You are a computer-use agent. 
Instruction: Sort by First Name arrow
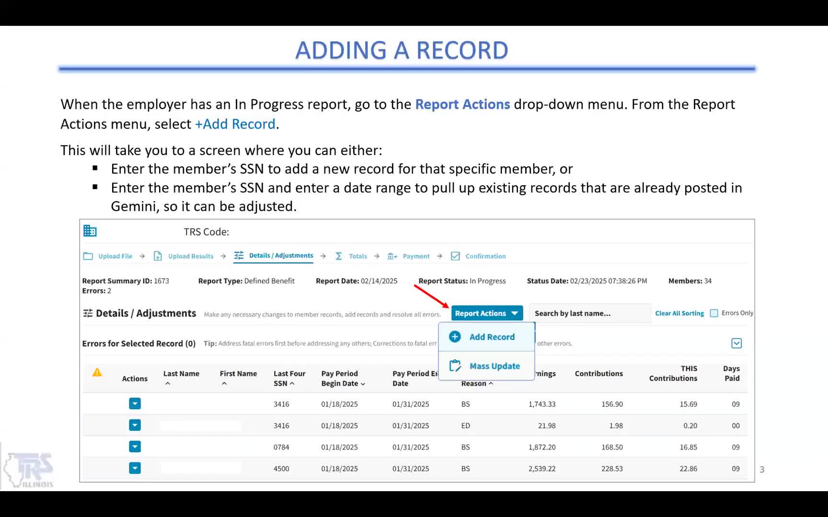click(224, 383)
